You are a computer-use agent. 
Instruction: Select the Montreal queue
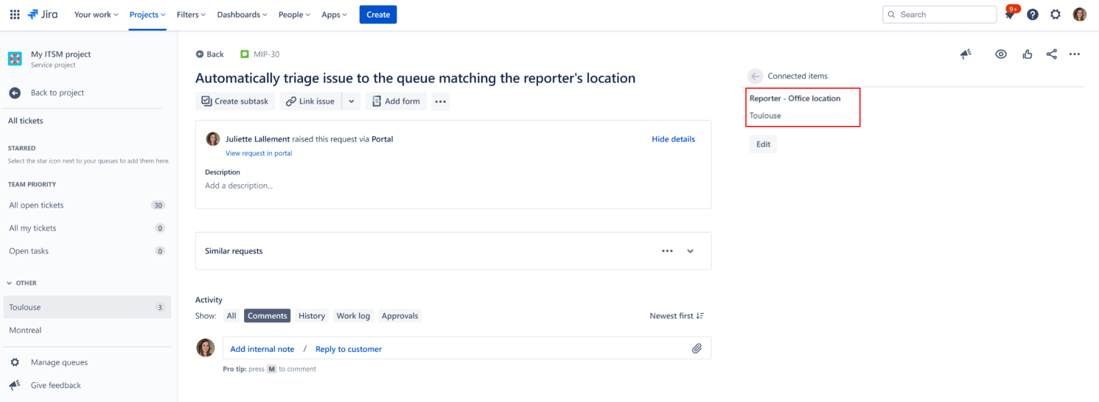click(25, 331)
